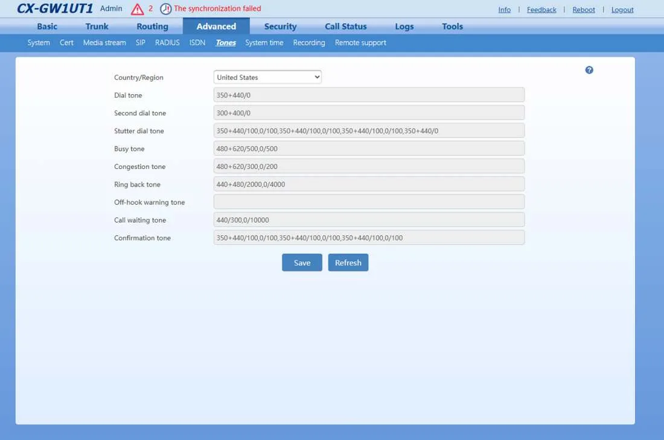Click the Ring back tone field
Image resolution: width=664 pixels, height=440 pixels.
(369, 184)
